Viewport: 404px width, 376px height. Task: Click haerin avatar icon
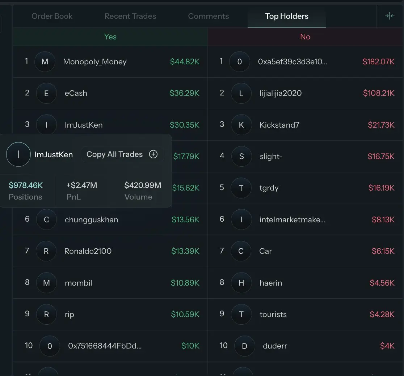click(241, 283)
